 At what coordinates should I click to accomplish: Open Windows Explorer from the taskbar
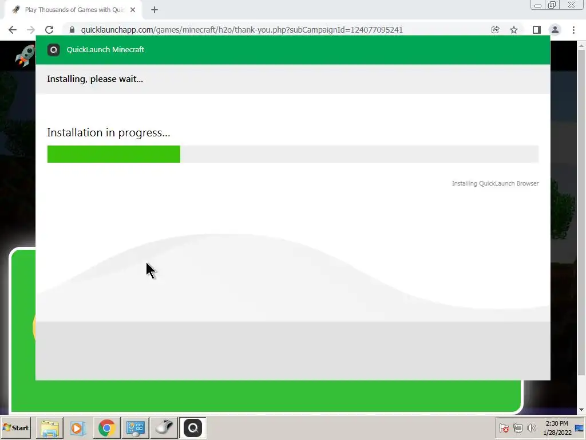click(x=49, y=427)
